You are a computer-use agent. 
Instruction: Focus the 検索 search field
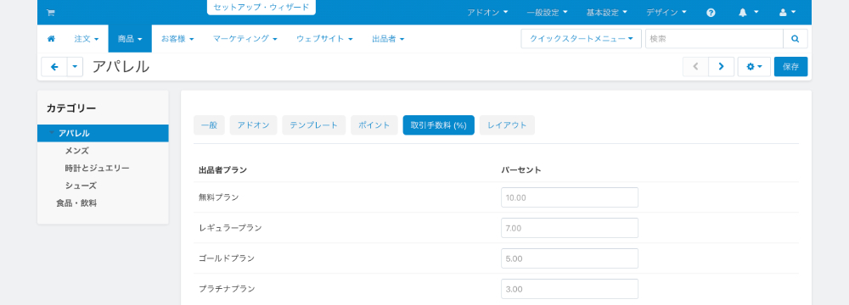(714, 39)
